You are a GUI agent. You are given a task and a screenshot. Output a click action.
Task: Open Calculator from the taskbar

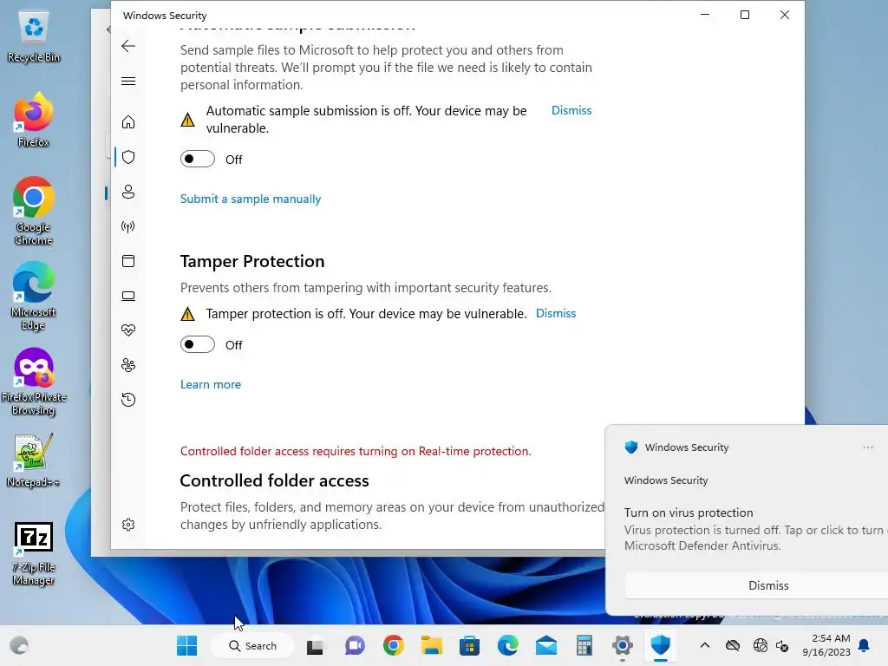point(584,645)
